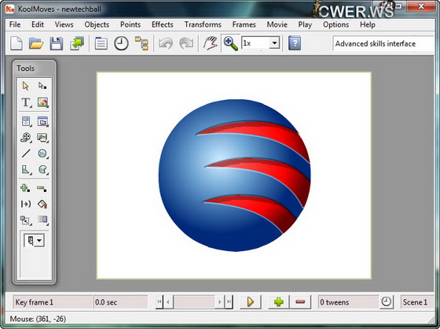Open the Frames menu
The height and width of the screenshot is (329, 440).
point(244,24)
